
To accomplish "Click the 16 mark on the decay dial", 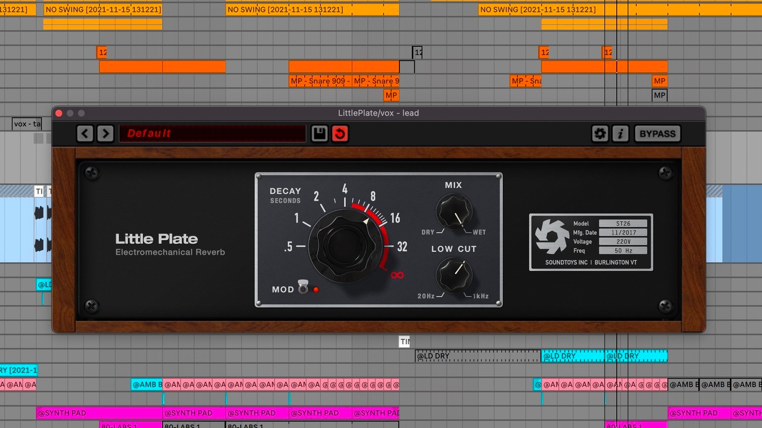I will click(395, 218).
